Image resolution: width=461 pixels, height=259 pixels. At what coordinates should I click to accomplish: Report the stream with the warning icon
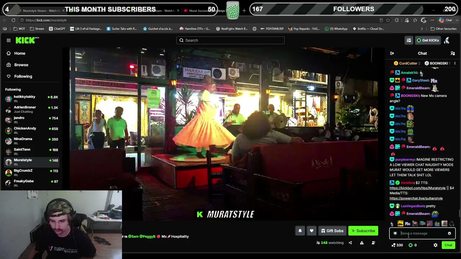tap(362, 243)
